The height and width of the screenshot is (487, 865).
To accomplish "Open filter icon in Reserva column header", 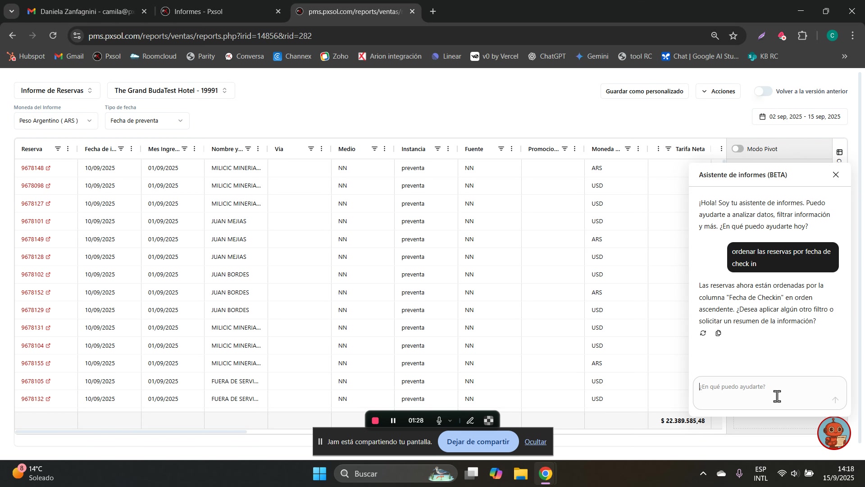I will [x=58, y=149].
